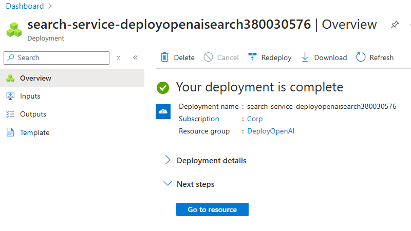Click the magnifier icon in search box
The height and width of the screenshot is (231, 411).
(11, 57)
